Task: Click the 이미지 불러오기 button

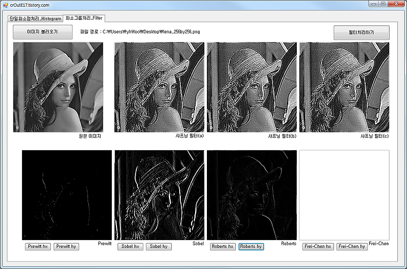Action: point(42,32)
